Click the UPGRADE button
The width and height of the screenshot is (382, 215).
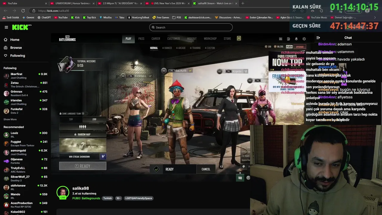point(300,47)
